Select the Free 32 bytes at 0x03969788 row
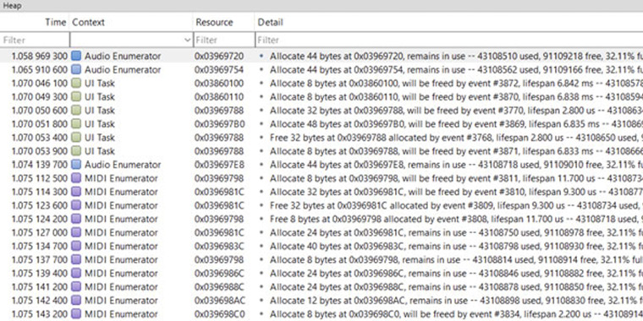 pos(321,138)
